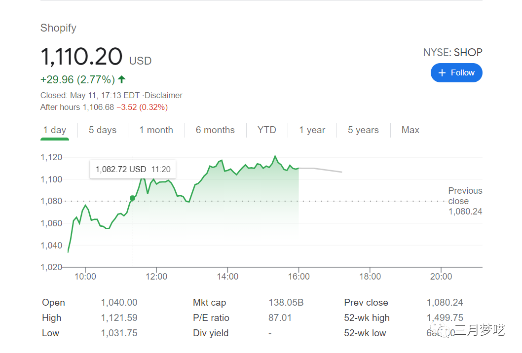Click the Shopify title
The width and height of the screenshot is (522, 353).
point(58,28)
